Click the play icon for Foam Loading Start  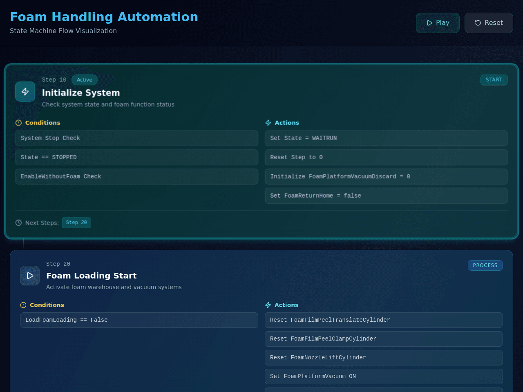30,276
